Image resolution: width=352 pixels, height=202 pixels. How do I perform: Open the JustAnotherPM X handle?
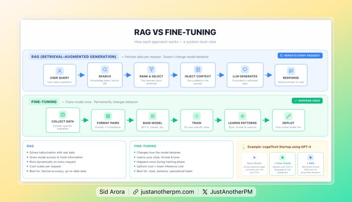(x=231, y=192)
